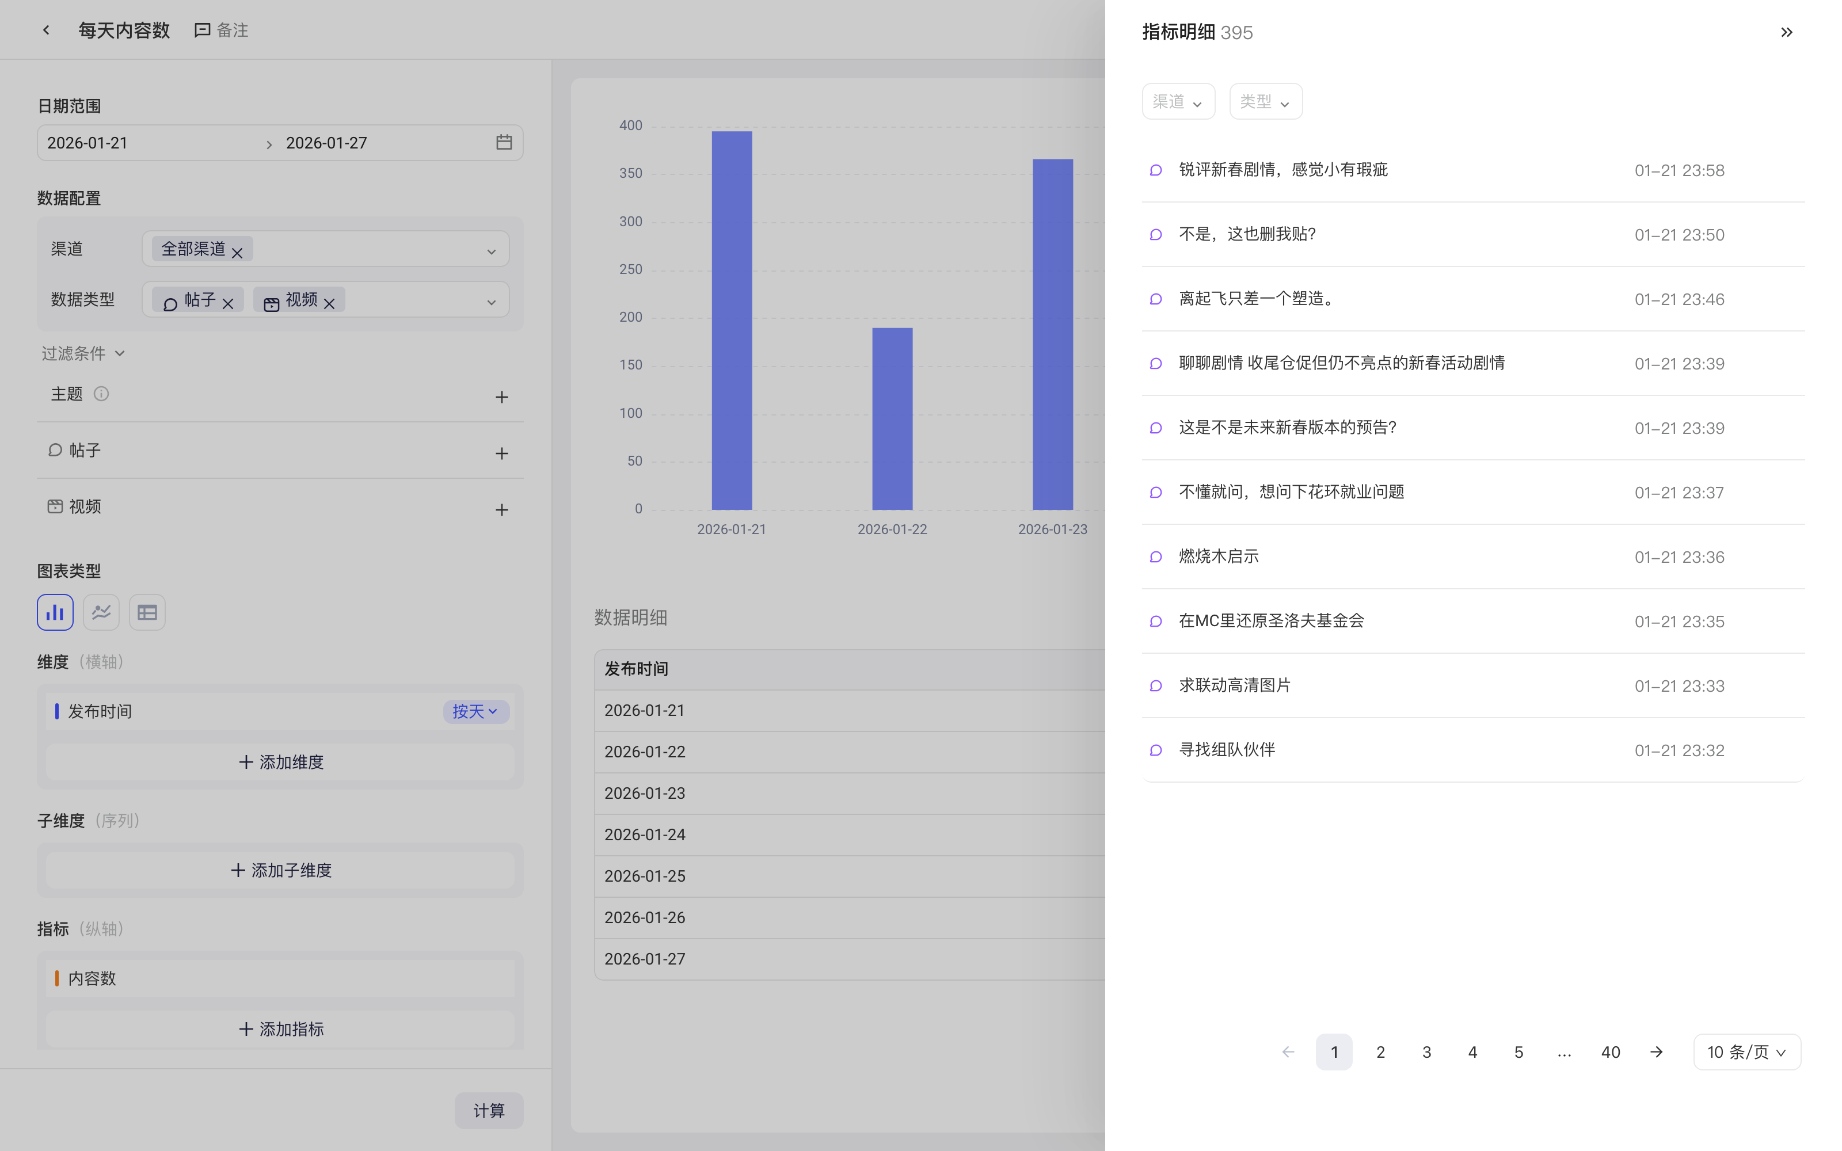Remove the 全部渠道 tag
The image size is (1842, 1151).
(x=238, y=253)
